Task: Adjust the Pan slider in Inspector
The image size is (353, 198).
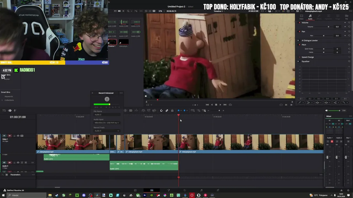Action: pyautogui.click(x=323, y=36)
